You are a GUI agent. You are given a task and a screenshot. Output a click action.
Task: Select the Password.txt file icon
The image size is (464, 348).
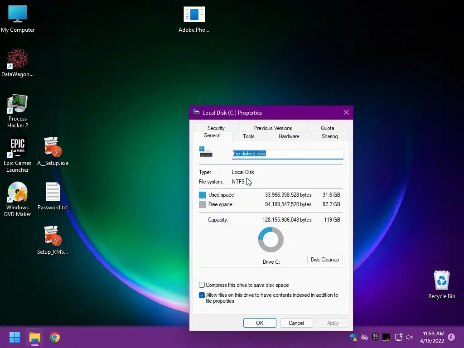53,196
